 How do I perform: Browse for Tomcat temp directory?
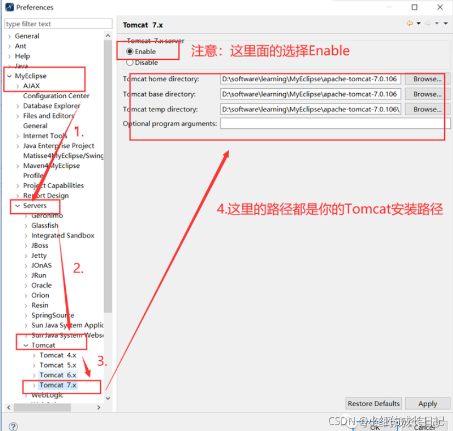coord(427,110)
